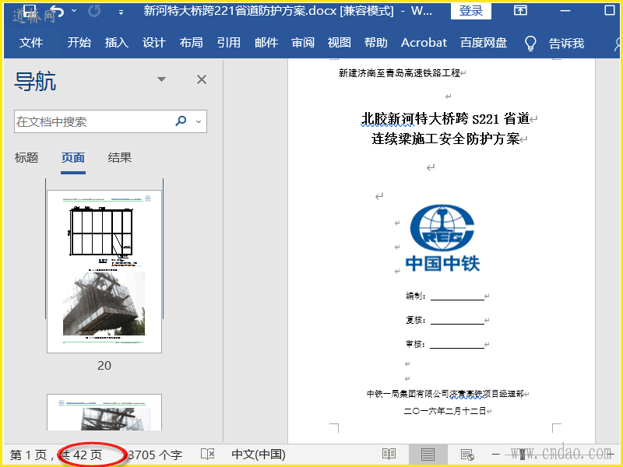Open the Acrobat ribbon tab
623x467 pixels.
pos(424,43)
